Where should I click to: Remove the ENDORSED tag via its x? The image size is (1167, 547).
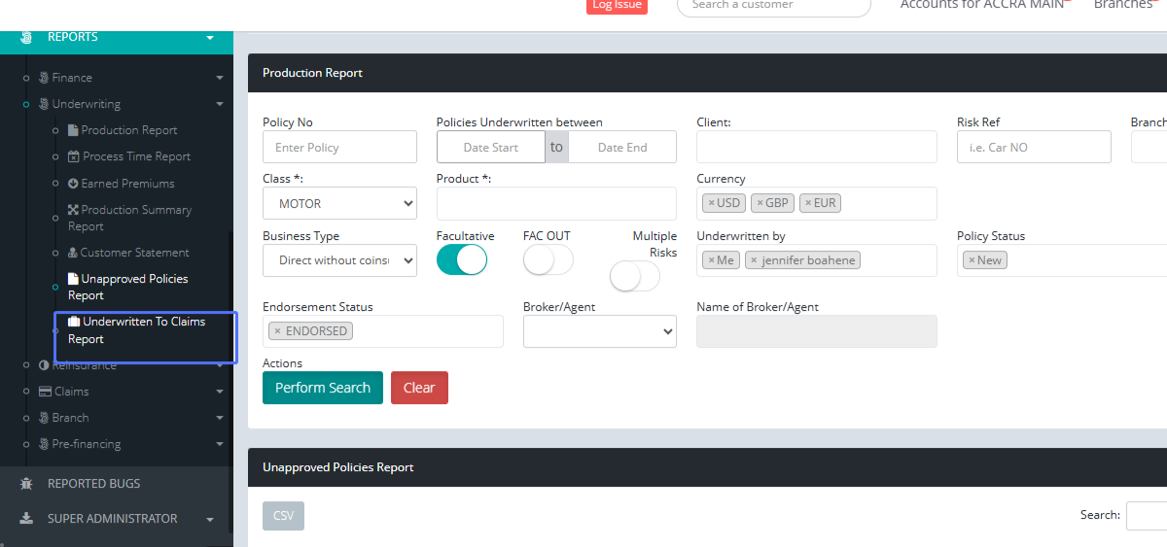[x=277, y=331]
